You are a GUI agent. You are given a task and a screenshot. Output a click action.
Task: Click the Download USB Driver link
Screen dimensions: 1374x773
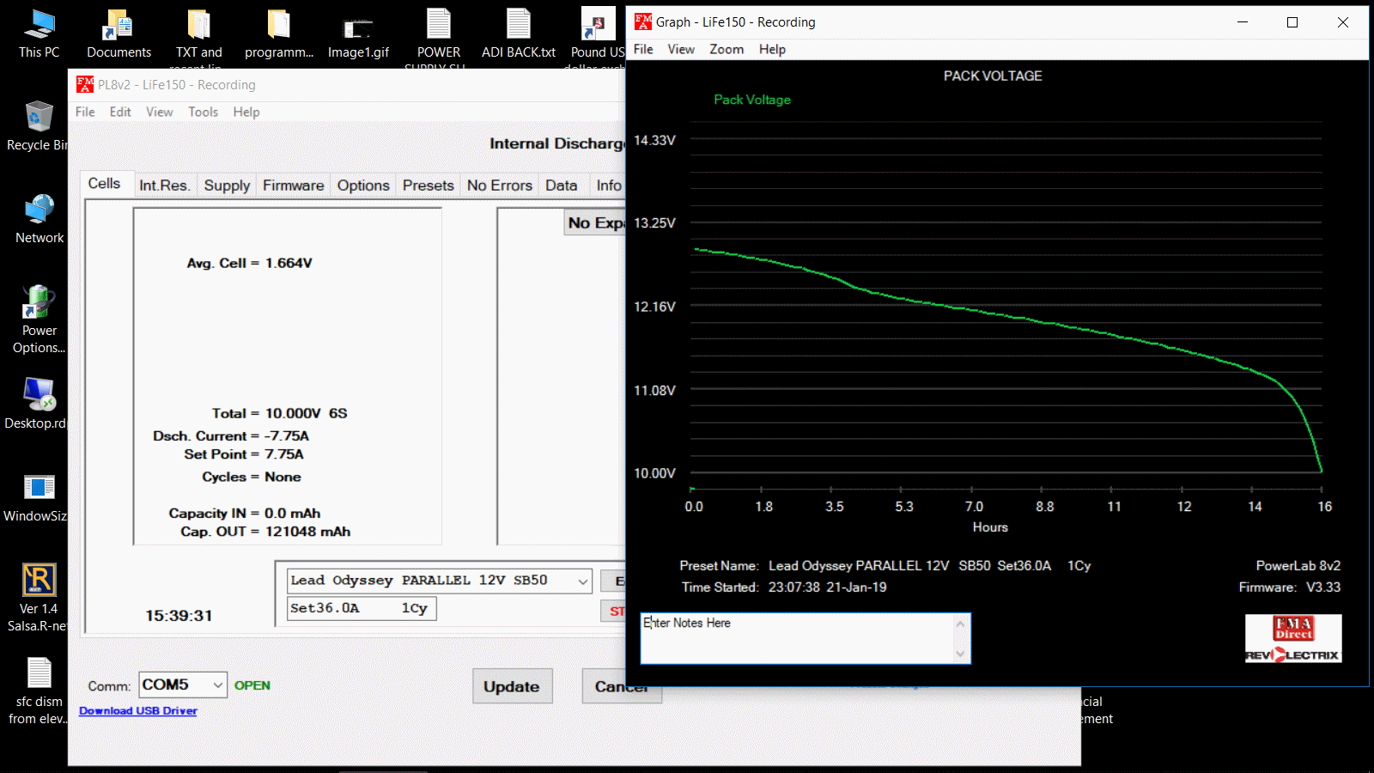point(138,710)
